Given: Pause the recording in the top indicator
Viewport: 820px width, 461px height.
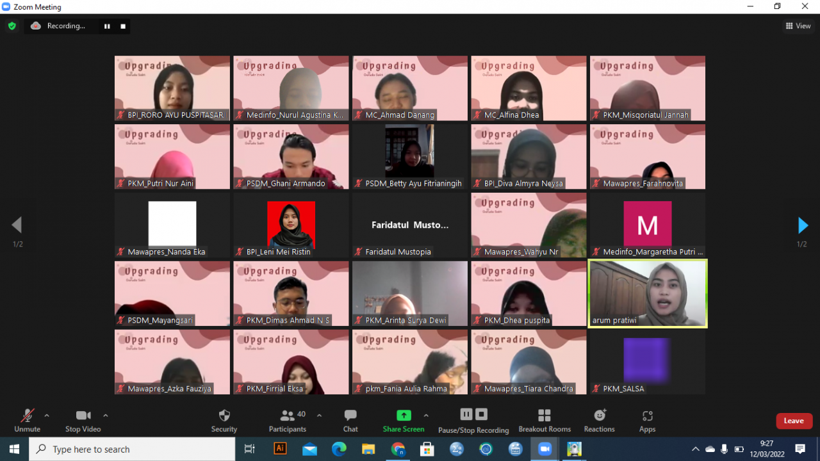Looking at the screenshot, I should pos(107,26).
